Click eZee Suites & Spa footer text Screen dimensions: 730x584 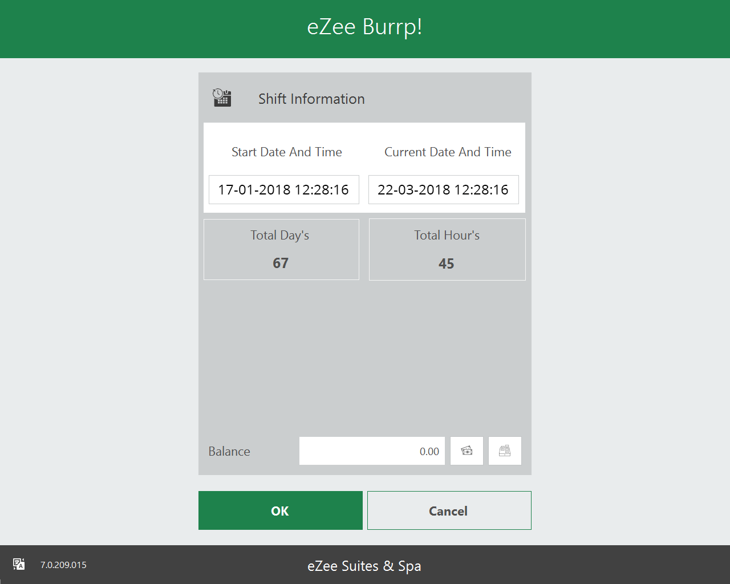364,566
